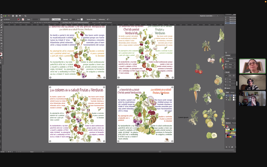Select the Eraser tool
This screenshot has height=167, width=267.
(1, 27)
